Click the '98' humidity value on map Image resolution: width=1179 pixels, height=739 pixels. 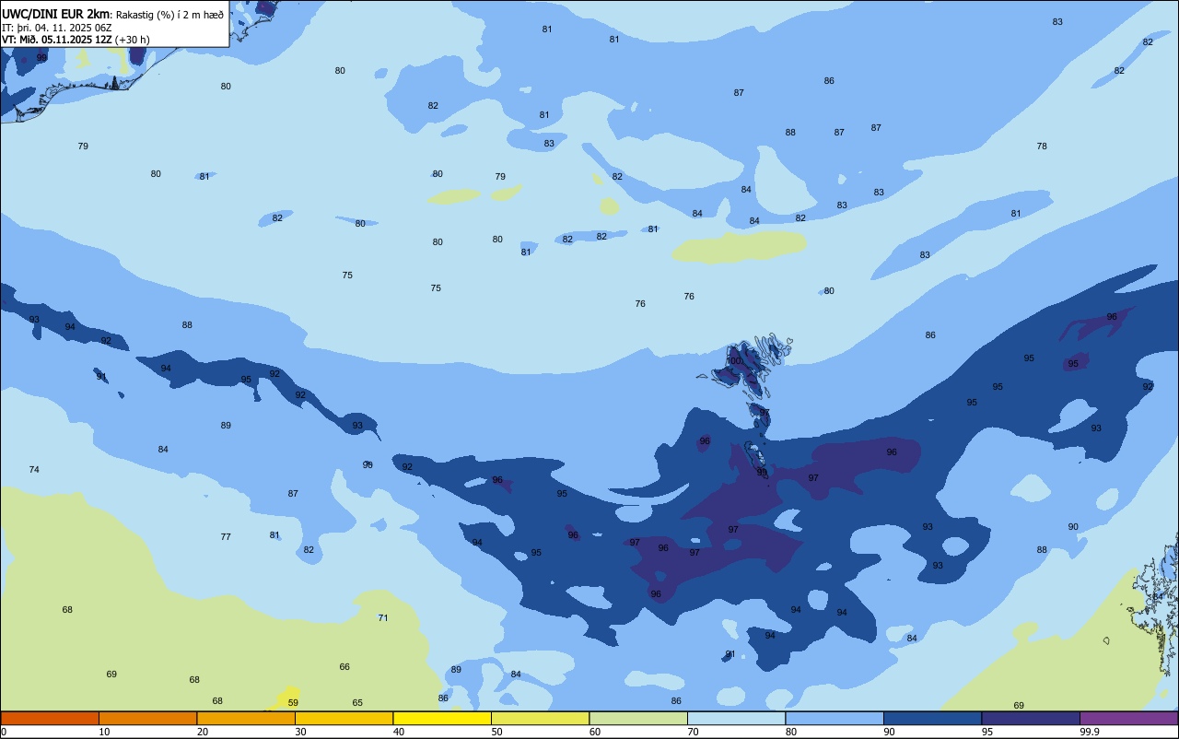click(368, 464)
